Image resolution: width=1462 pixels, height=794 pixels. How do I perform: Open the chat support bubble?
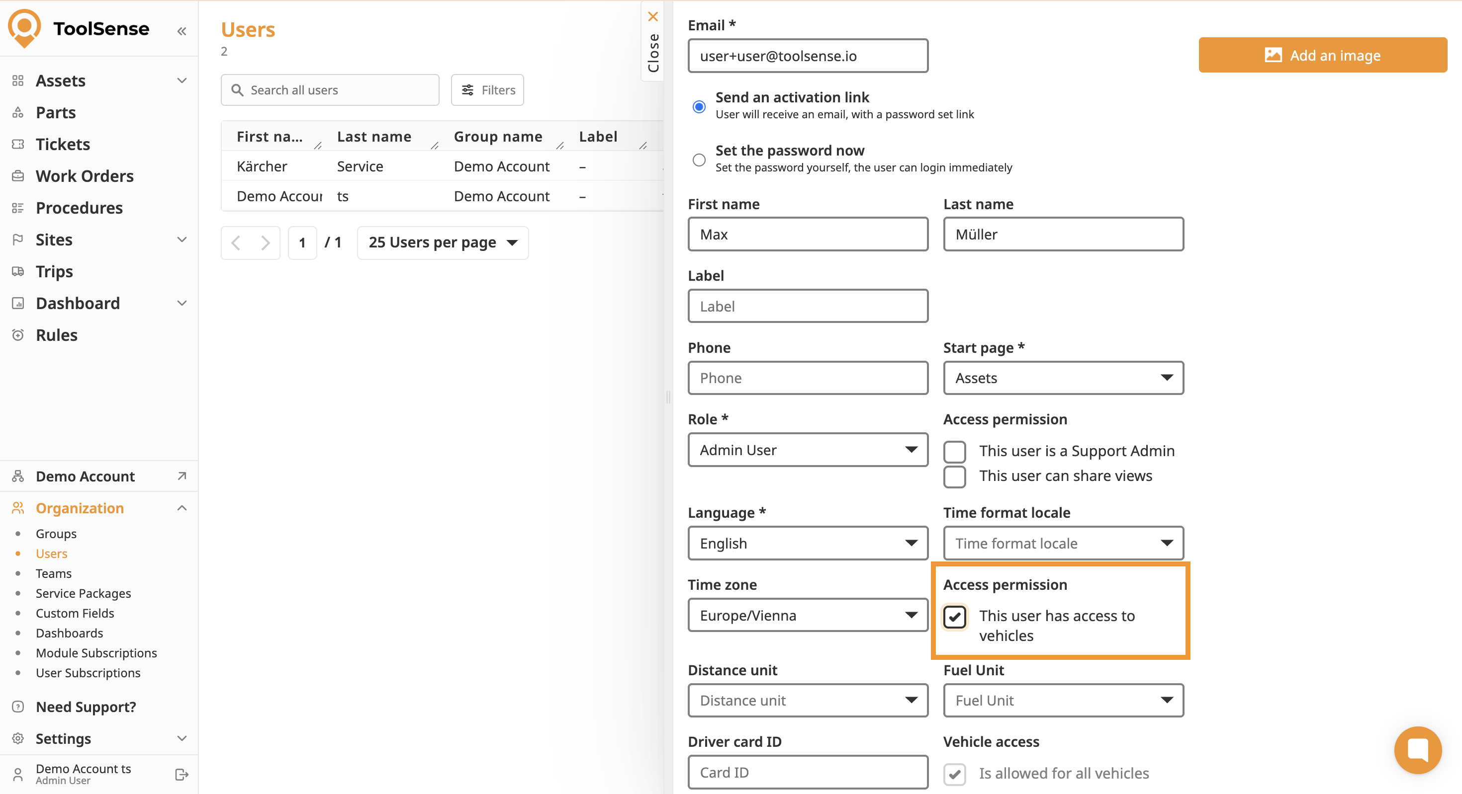[1417, 750]
